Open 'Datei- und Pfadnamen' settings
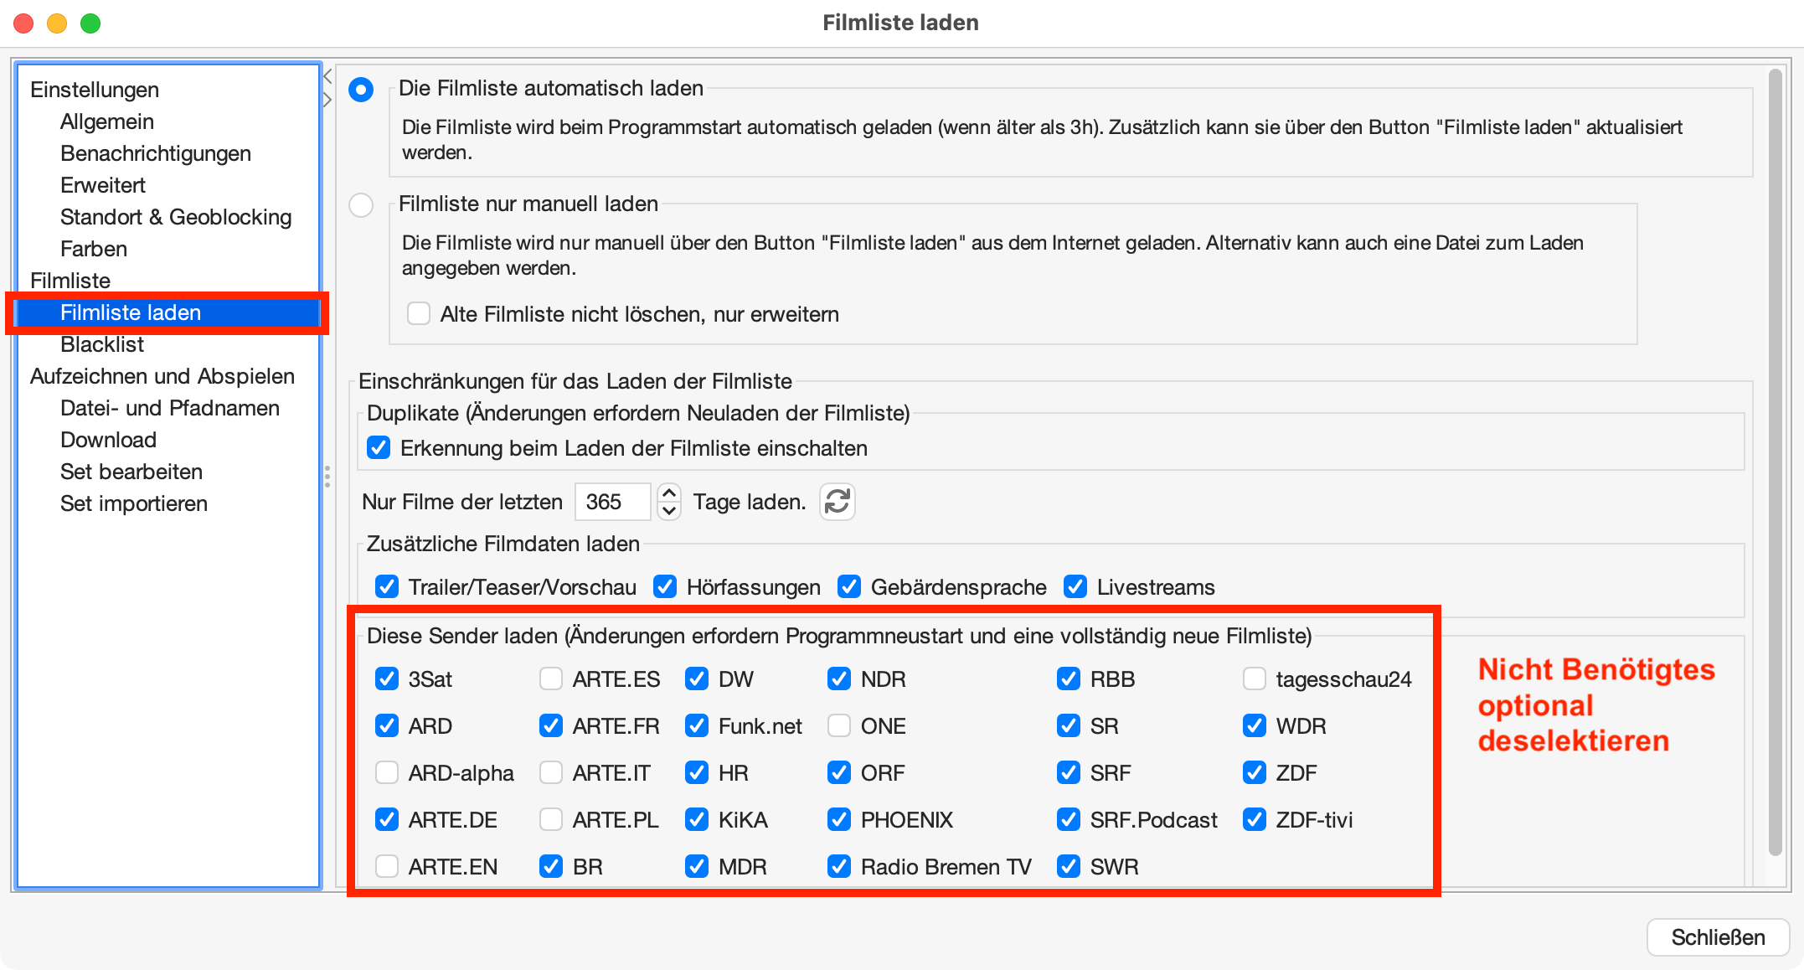Image resolution: width=1804 pixels, height=970 pixels. coord(170,408)
